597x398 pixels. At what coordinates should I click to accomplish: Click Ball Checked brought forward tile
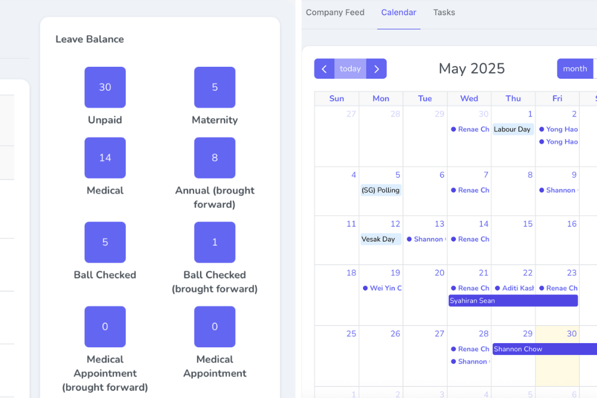coord(215,242)
